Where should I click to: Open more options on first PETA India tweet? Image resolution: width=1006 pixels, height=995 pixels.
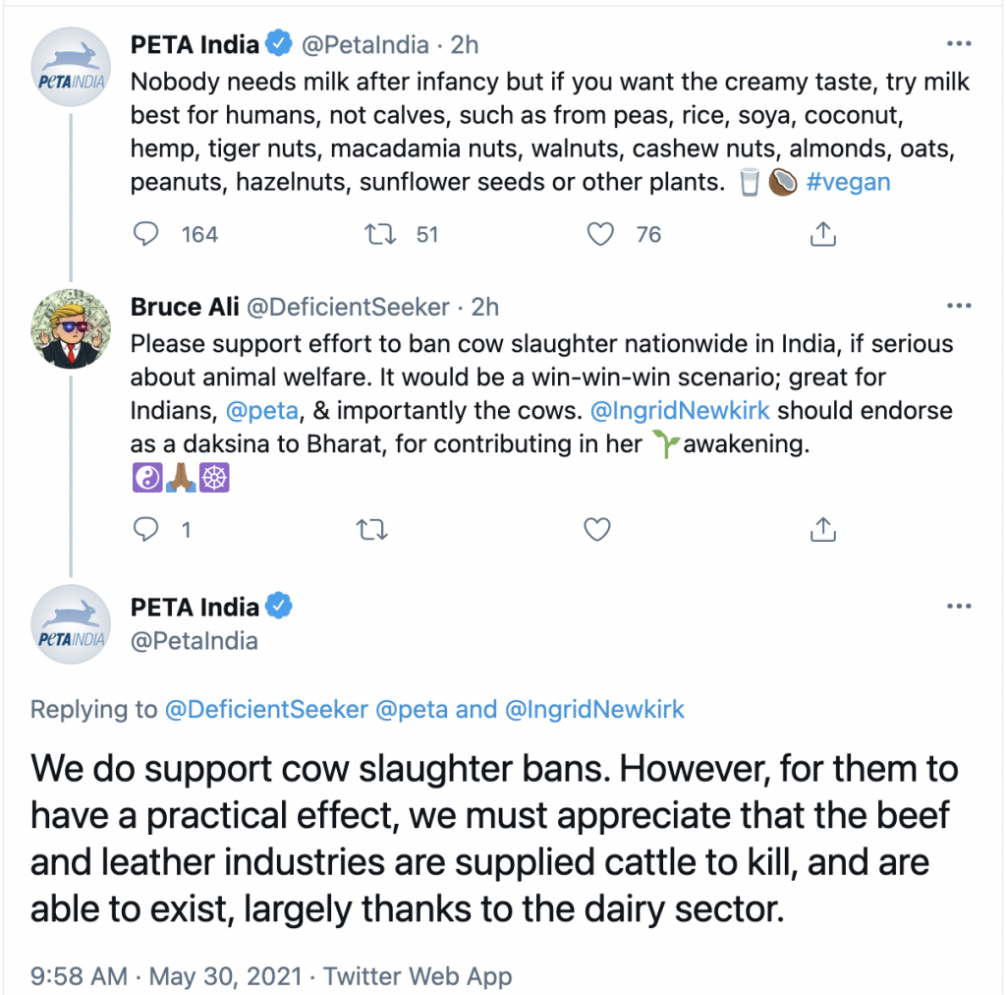(x=957, y=44)
